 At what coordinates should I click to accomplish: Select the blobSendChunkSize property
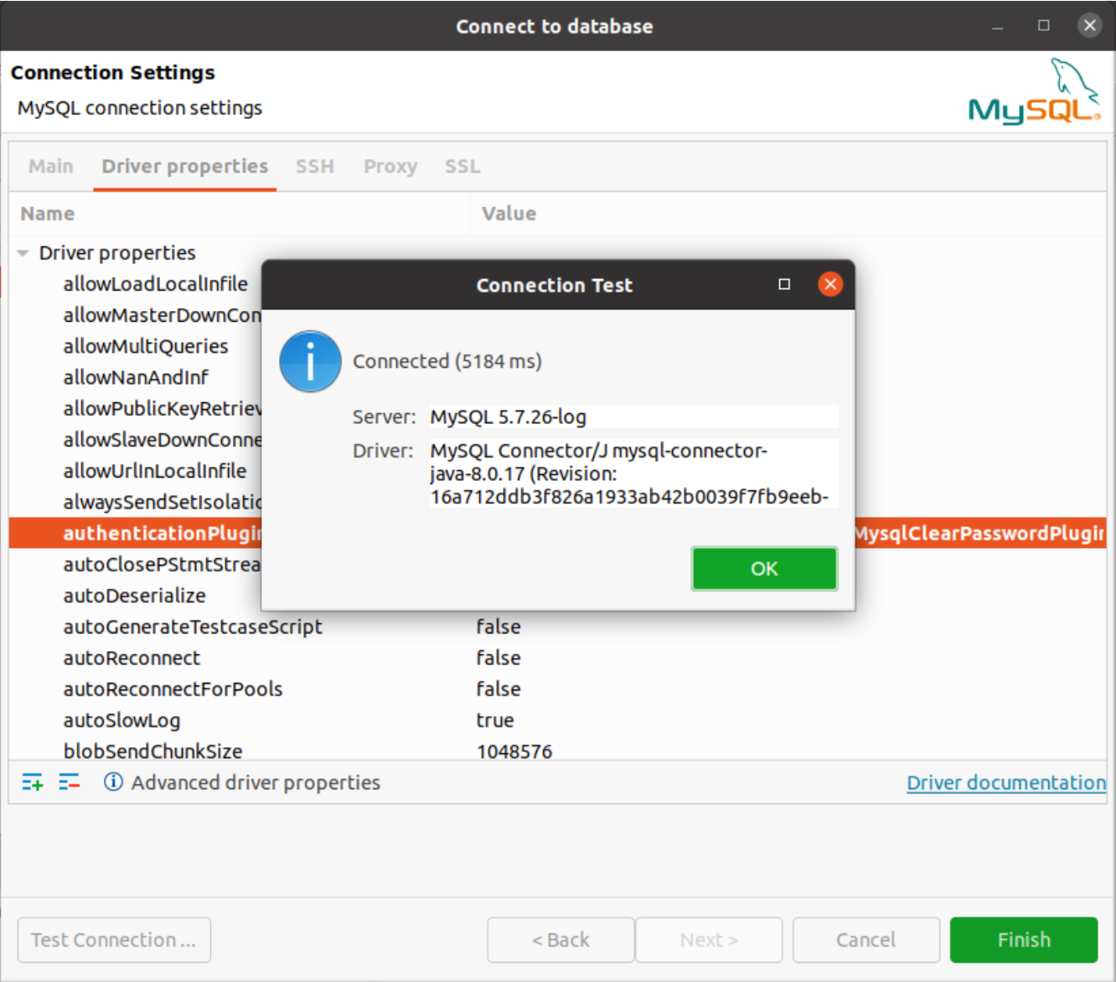tap(153, 751)
